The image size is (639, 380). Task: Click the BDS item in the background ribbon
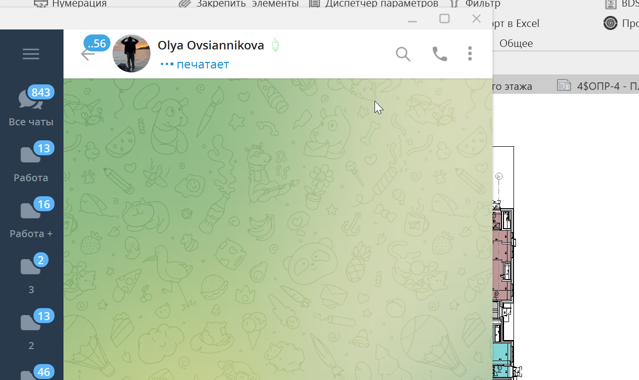pos(621,4)
